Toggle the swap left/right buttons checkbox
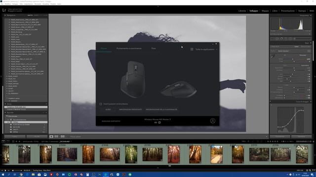This screenshot has height=177, width=316. [101, 104]
